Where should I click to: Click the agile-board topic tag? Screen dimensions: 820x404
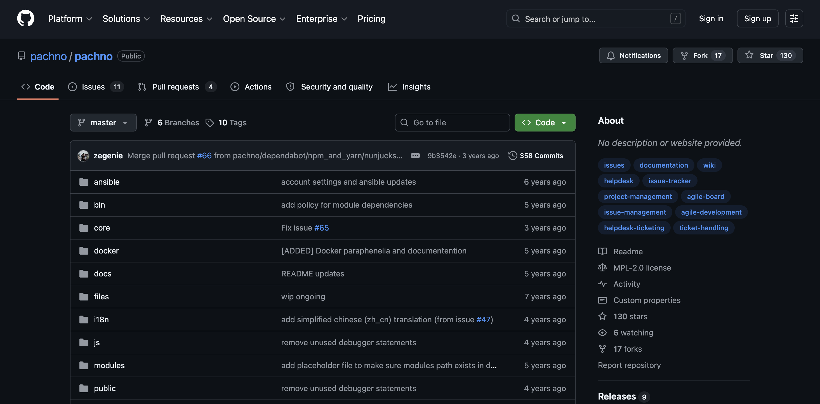pos(705,196)
